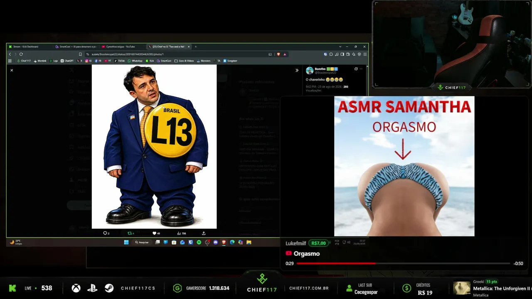532x299 pixels.
Task: Open the Songsterr bookmark
Action: click(x=230, y=61)
